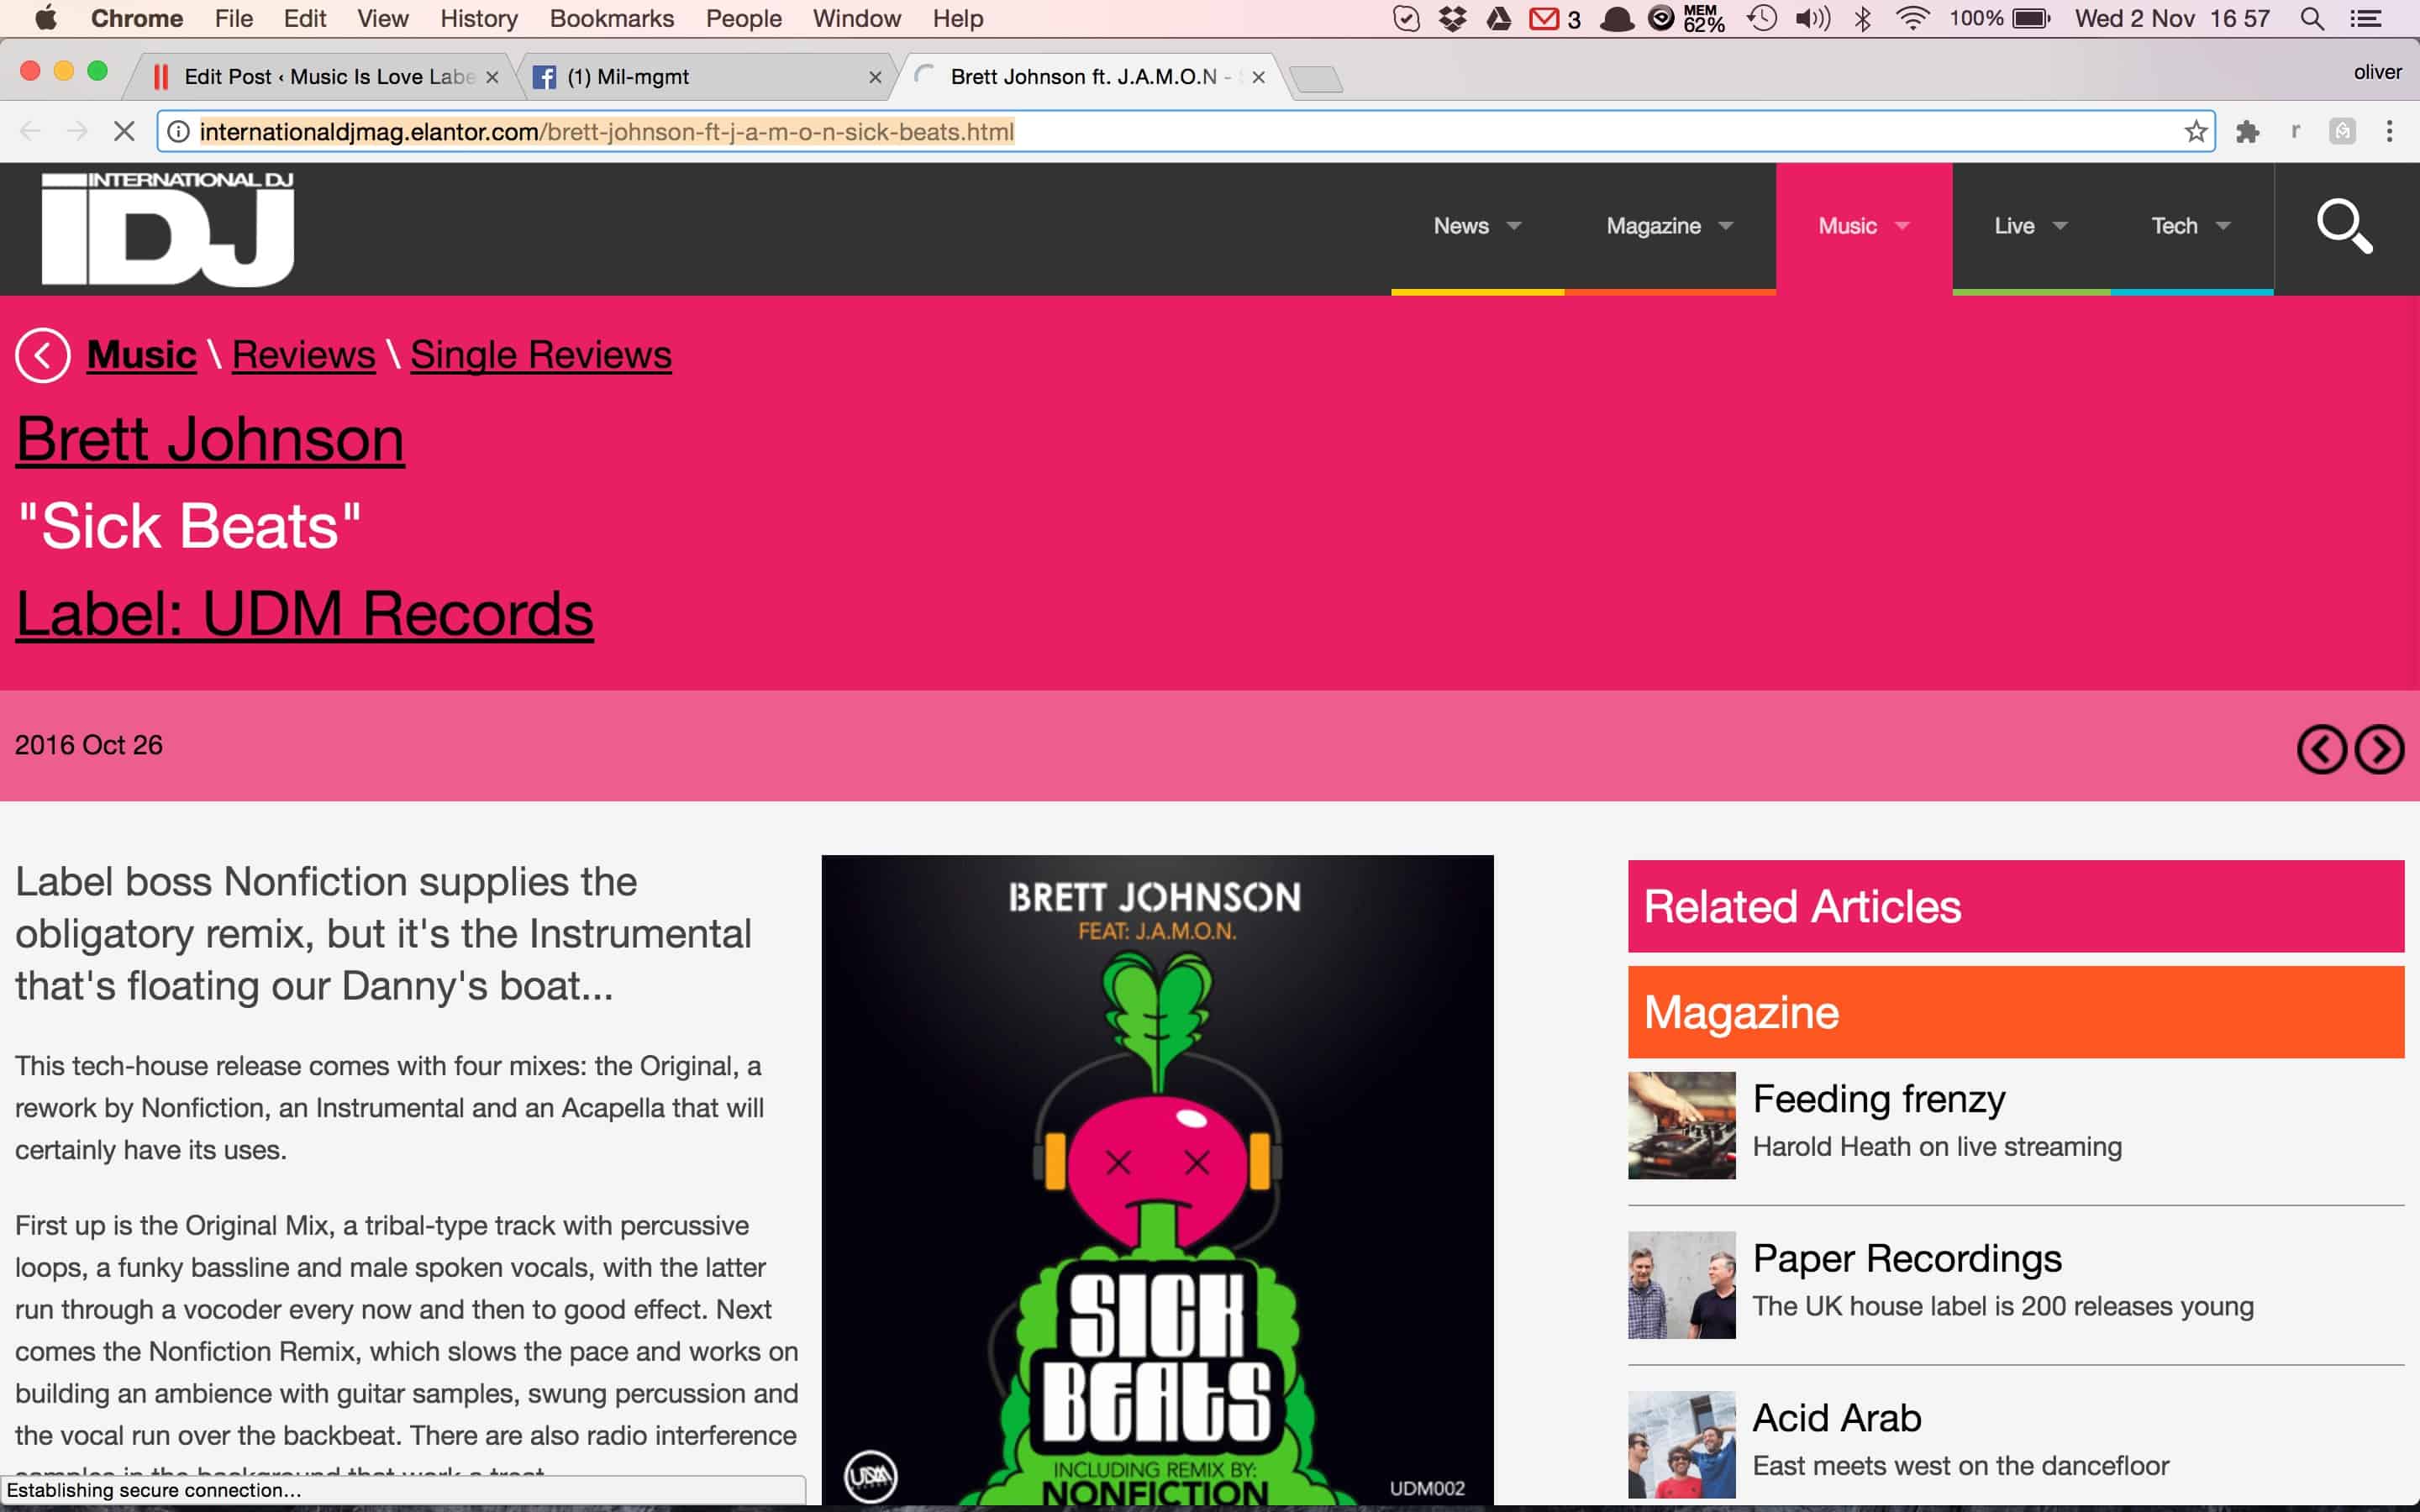Screen dimensions: 2420x1512
Task: Open Google Drive menu bar icon
Action: [1498, 18]
